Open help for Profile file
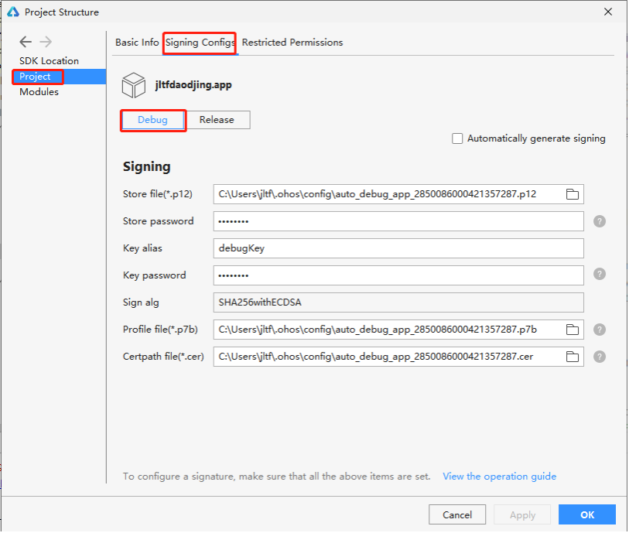 point(600,330)
